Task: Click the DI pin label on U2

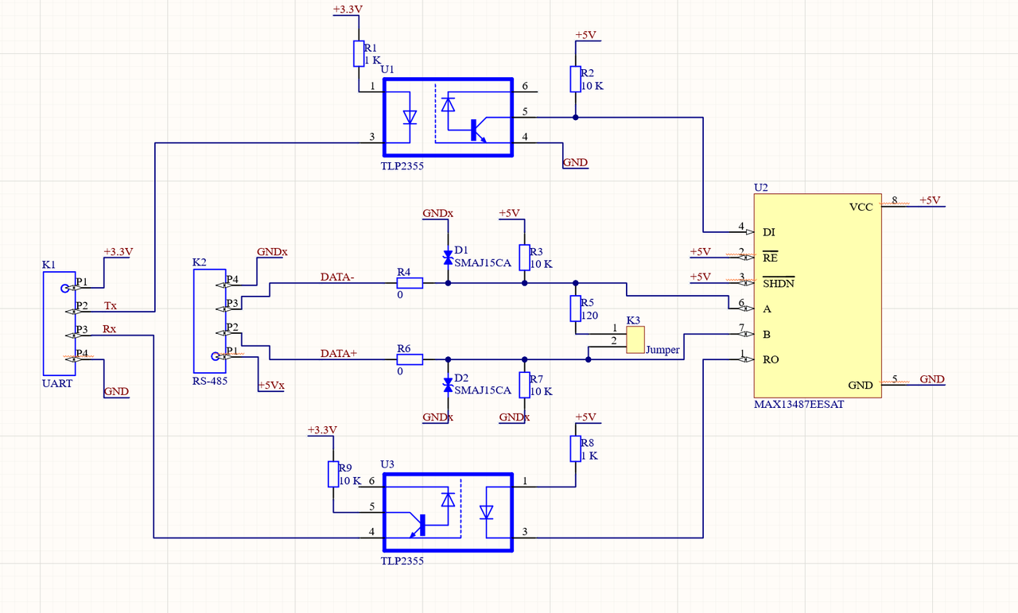Action: click(x=768, y=232)
